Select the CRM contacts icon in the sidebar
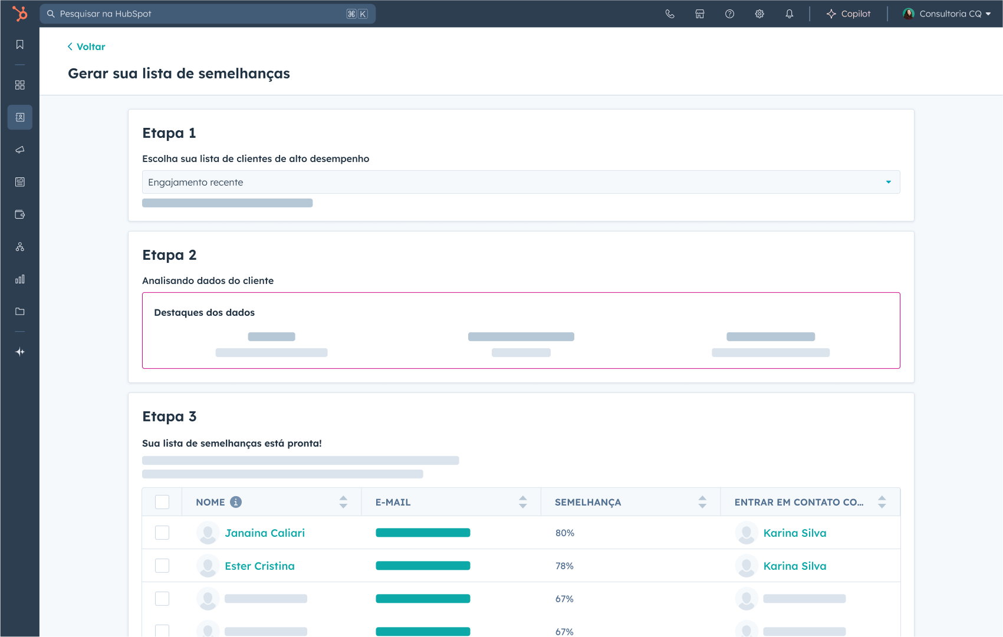 19,117
